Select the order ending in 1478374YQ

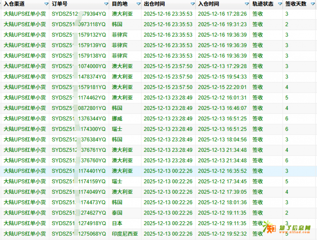tap(79, 77)
